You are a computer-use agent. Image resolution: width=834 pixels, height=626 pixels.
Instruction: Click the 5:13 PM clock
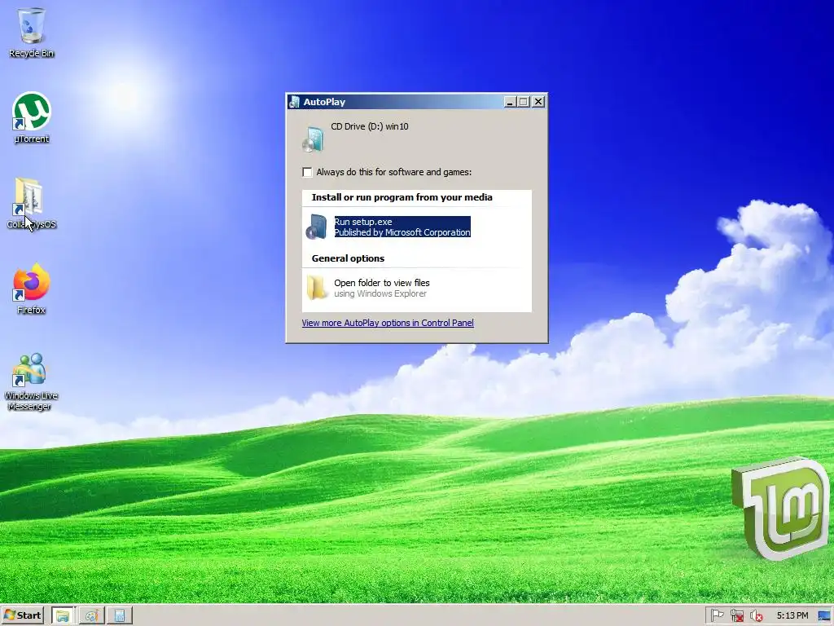[x=792, y=615]
